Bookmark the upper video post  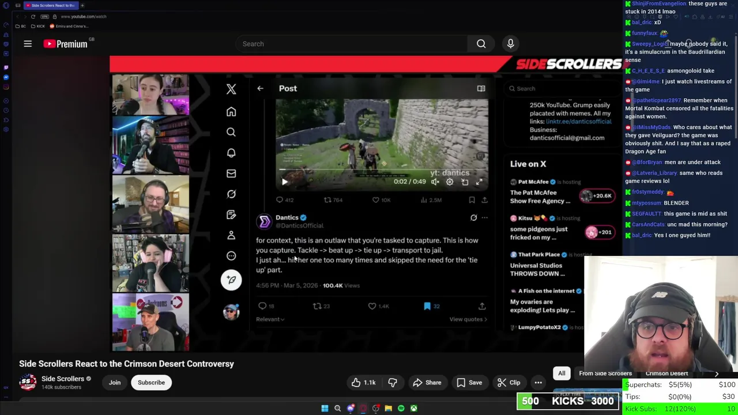[472, 200]
